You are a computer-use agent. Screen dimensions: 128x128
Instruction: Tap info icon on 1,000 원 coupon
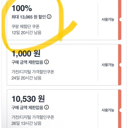coord(47,62)
